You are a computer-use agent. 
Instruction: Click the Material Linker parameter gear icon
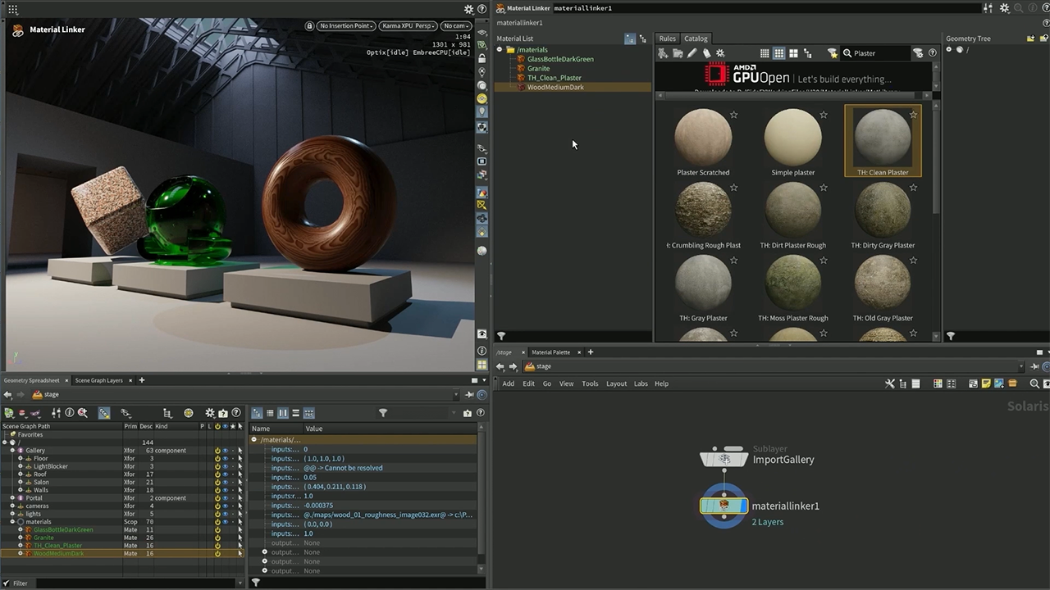tap(1004, 8)
